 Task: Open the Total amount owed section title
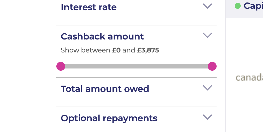[105, 89]
